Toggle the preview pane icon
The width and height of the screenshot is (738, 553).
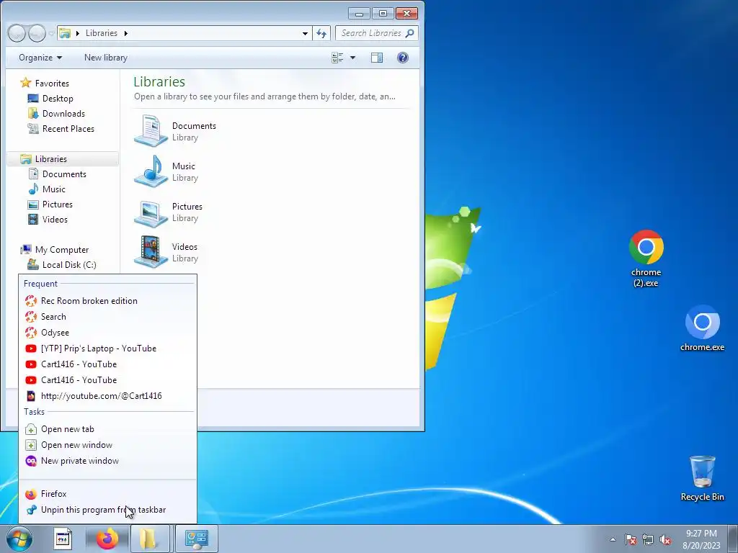pyautogui.click(x=377, y=58)
